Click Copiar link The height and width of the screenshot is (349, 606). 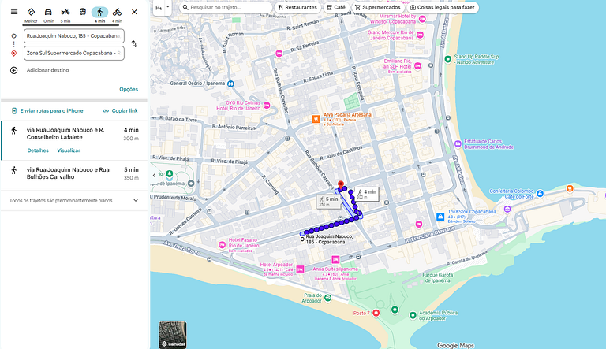point(120,111)
